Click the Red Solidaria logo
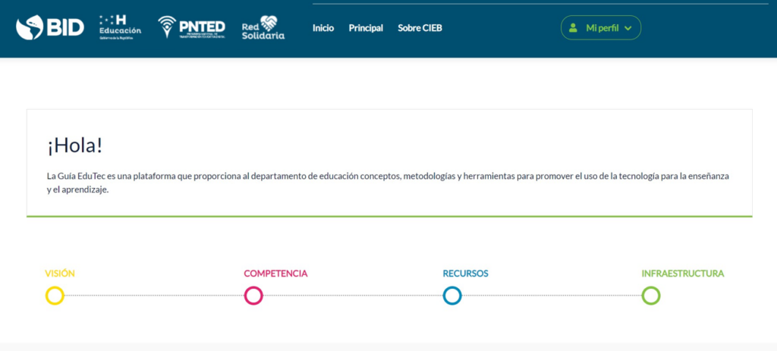 pos(263,27)
